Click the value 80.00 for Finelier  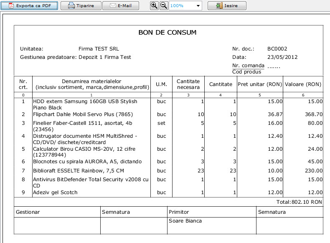click(315, 123)
